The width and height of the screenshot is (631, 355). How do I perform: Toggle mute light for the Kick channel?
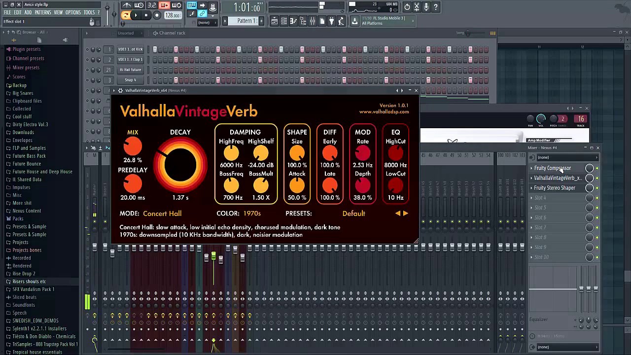pyautogui.click(x=88, y=49)
